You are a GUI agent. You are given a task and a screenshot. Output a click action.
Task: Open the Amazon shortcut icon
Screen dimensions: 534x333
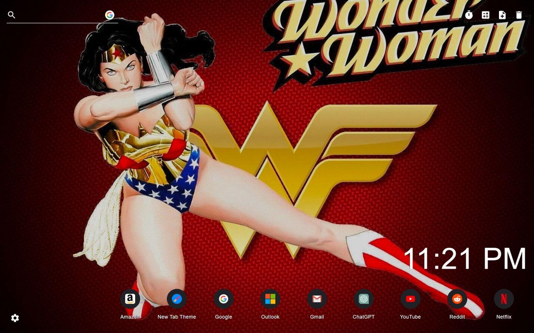[130, 299]
